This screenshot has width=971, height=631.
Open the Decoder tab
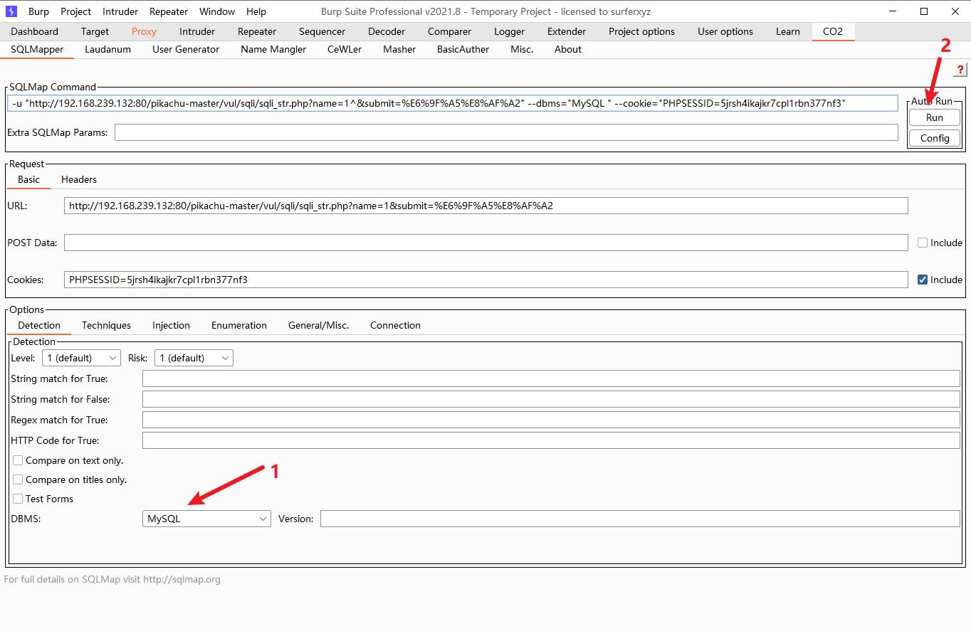tap(387, 31)
